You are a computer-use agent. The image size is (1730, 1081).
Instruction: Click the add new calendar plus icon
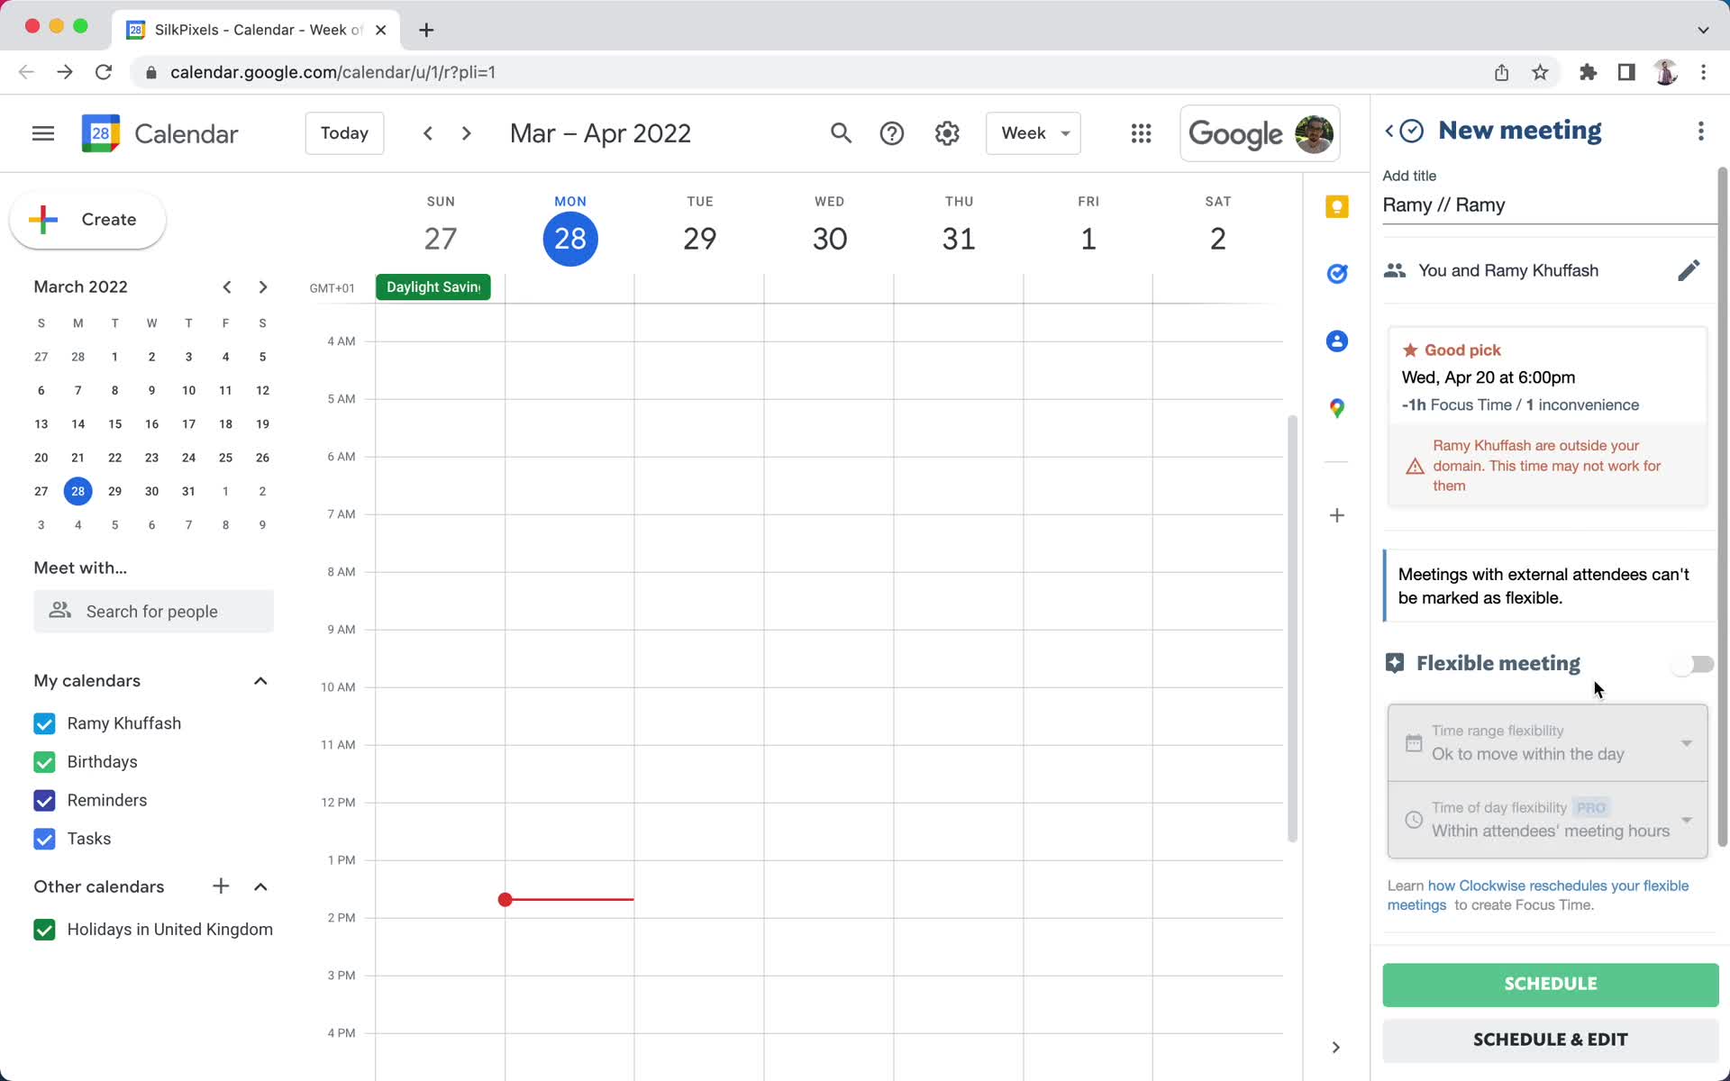[221, 886]
